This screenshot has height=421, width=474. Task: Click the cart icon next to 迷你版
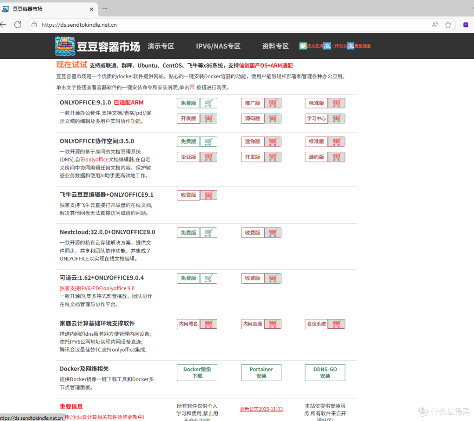click(x=273, y=141)
